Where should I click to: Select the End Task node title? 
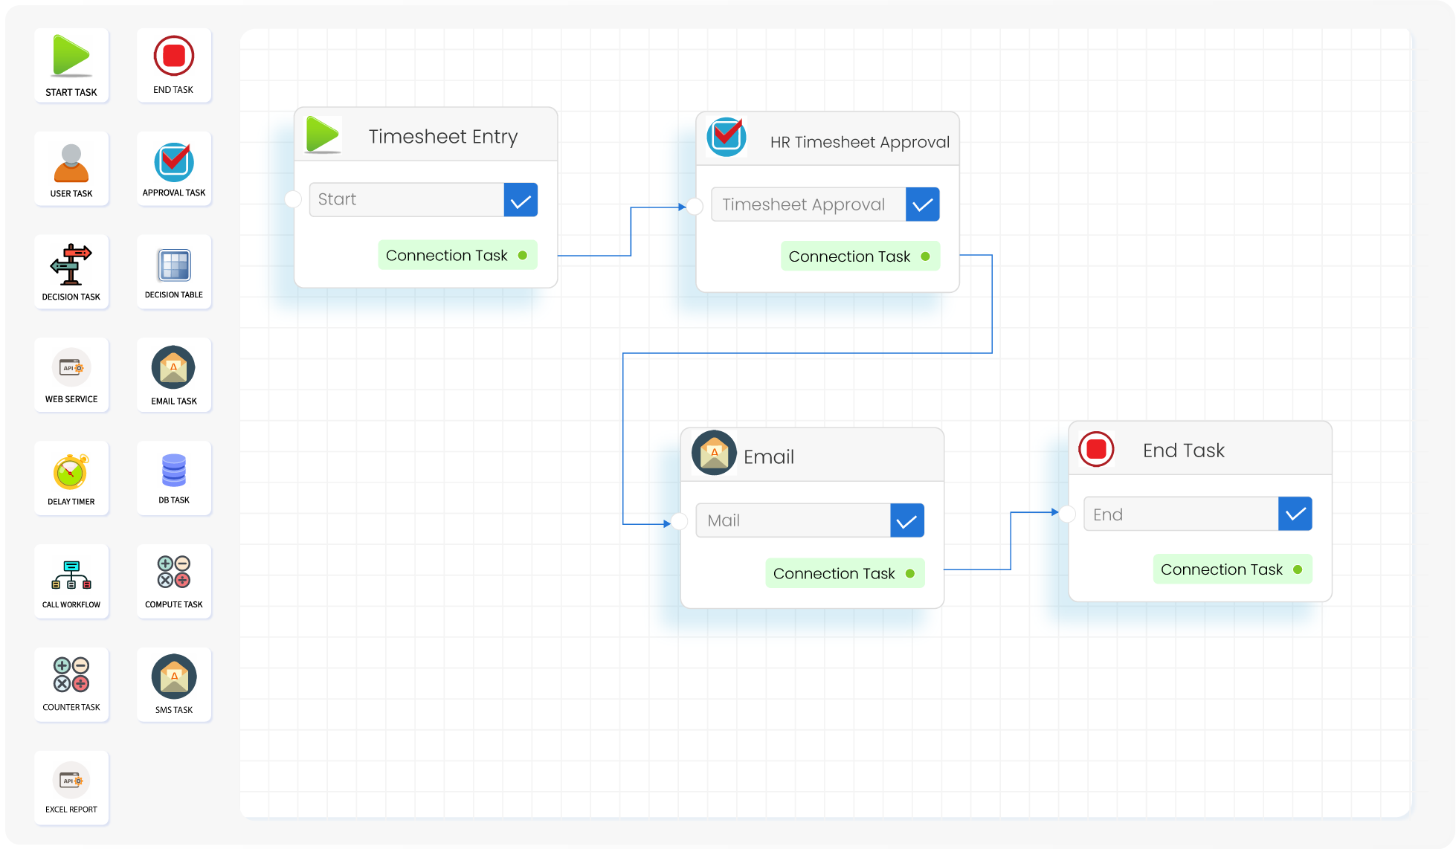pyautogui.click(x=1183, y=451)
